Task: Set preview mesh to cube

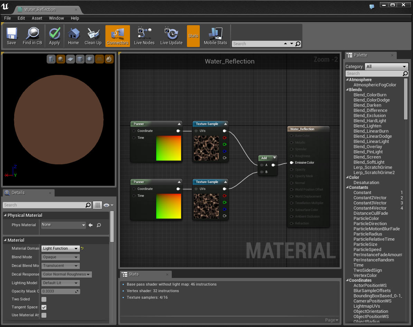Action: [80, 59]
